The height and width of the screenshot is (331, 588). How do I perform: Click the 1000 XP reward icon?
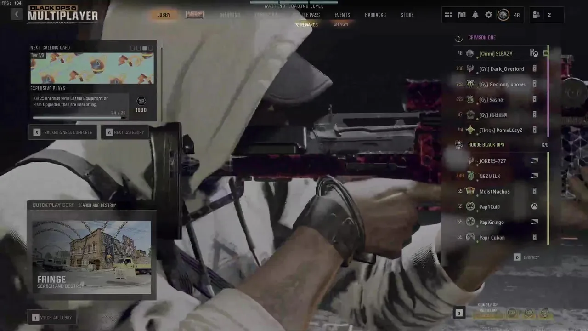pos(141,102)
